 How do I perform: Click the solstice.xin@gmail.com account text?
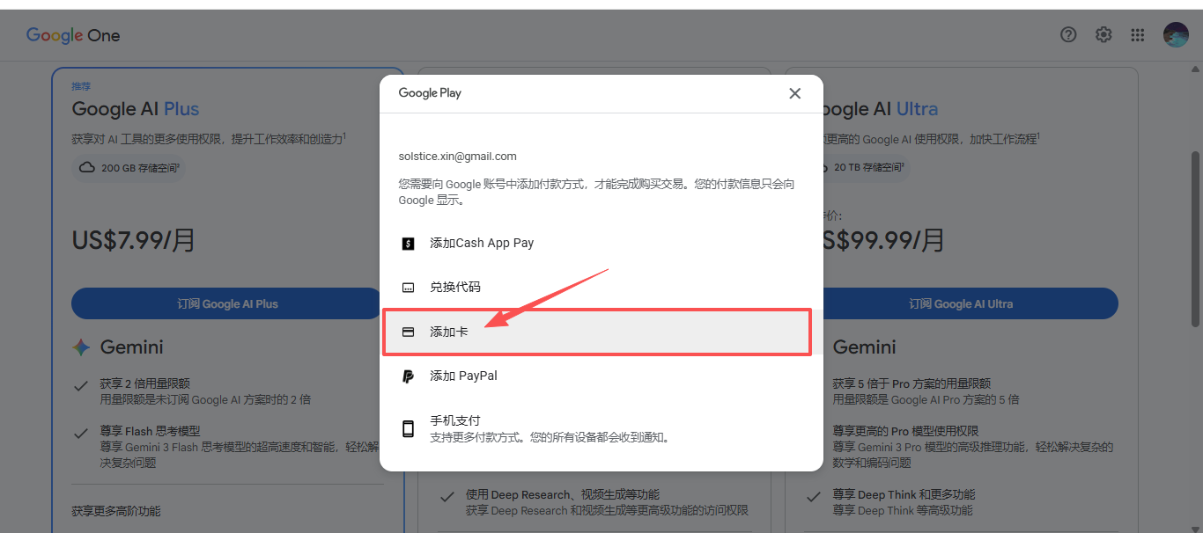[457, 157]
